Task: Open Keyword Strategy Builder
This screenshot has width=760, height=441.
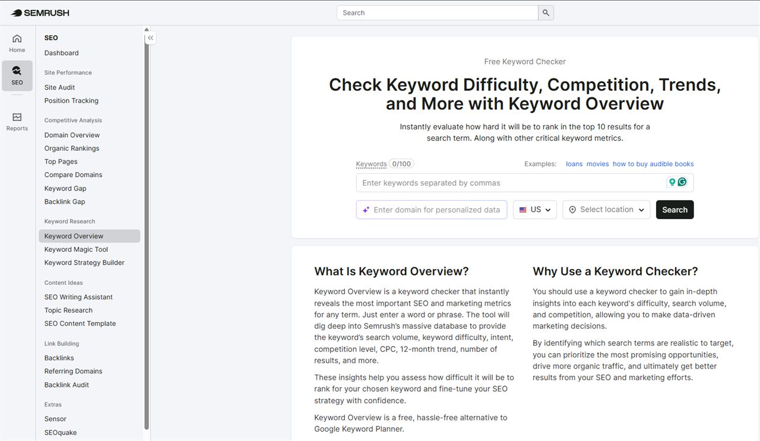Action: pos(84,262)
